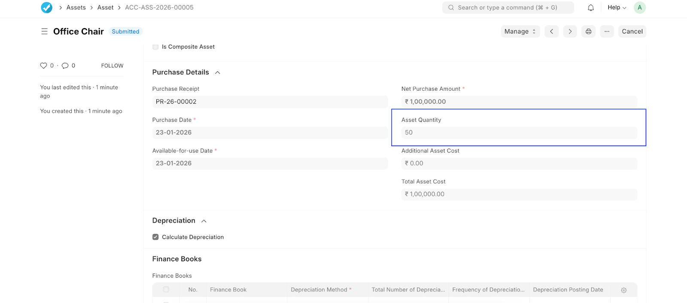Open the Manage dropdown
687x303 pixels.
tap(520, 31)
